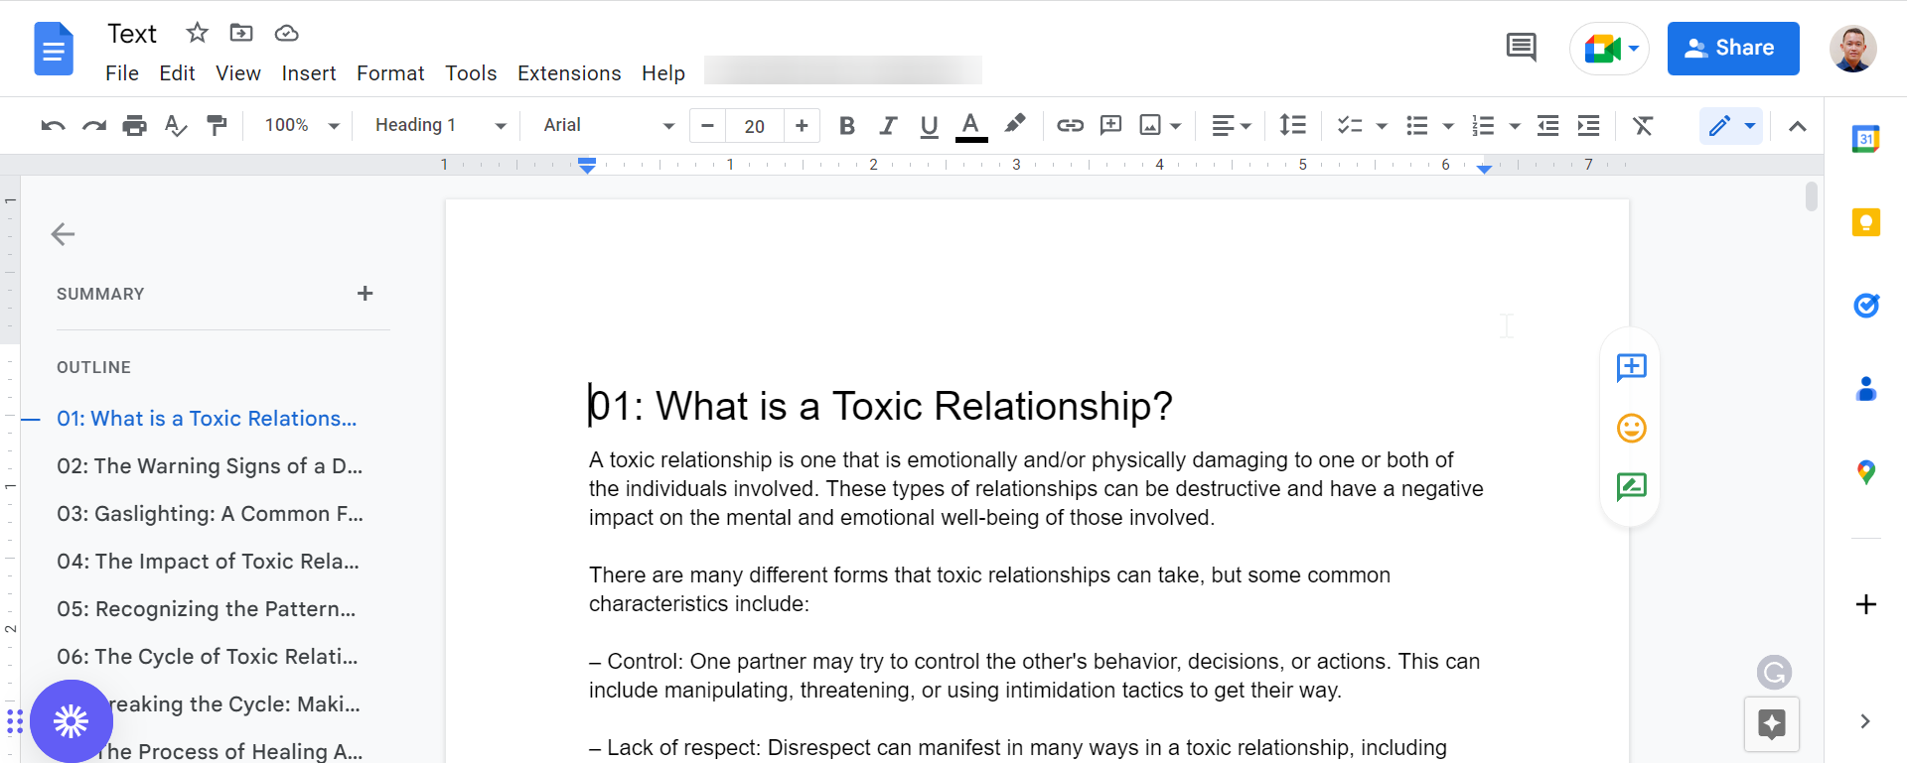Image resolution: width=1907 pixels, height=763 pixels.
Task: Open the File menu
Action: (x=122, y=73)
